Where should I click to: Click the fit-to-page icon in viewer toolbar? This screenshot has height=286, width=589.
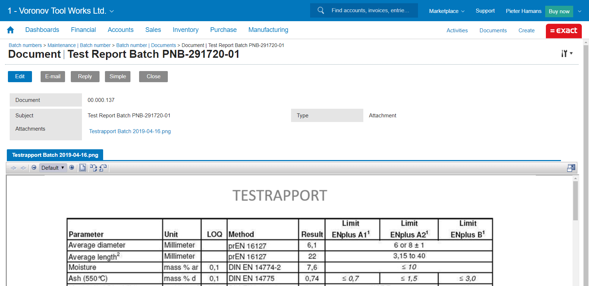point(83,168)
